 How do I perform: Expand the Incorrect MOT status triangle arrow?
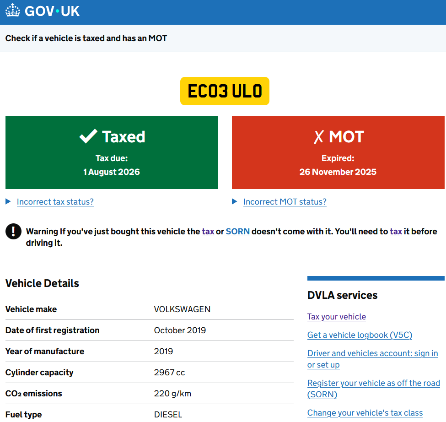point(235,202)
